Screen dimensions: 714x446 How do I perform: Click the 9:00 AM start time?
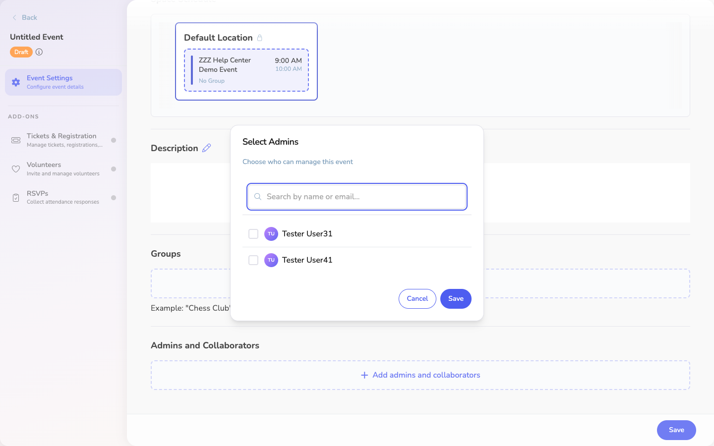click(288, 60)
